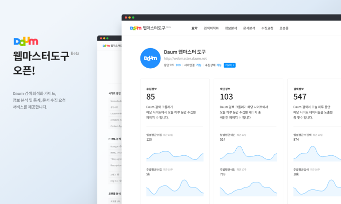
Task: Click the 일별평균색인 line chart
Action: pos(248,153)
